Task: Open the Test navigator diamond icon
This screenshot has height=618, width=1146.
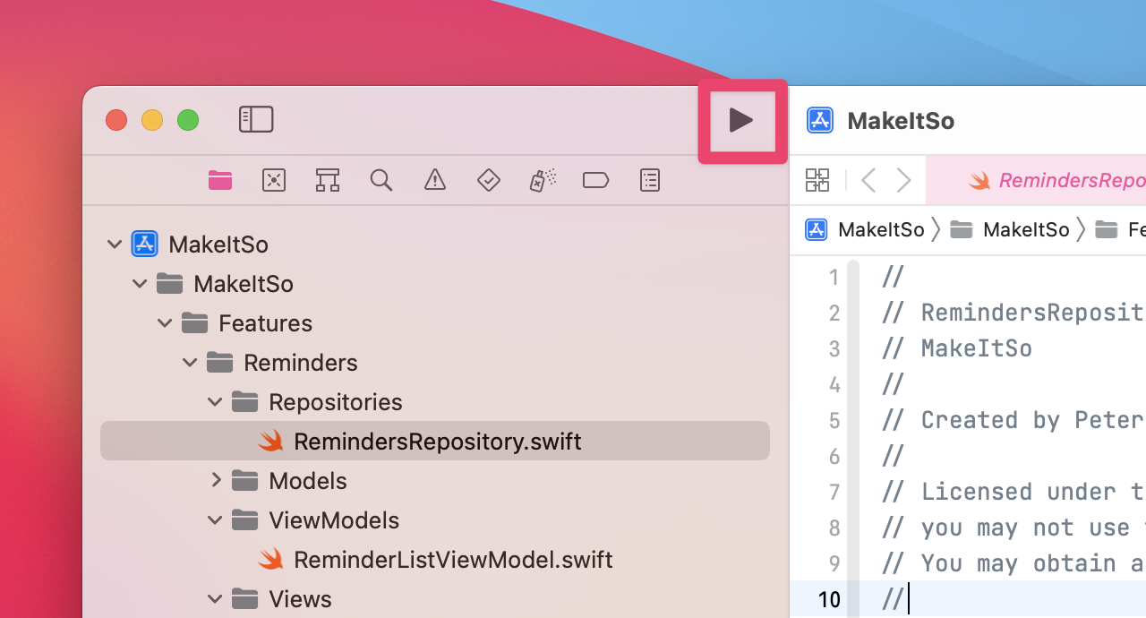Action: 488,180
